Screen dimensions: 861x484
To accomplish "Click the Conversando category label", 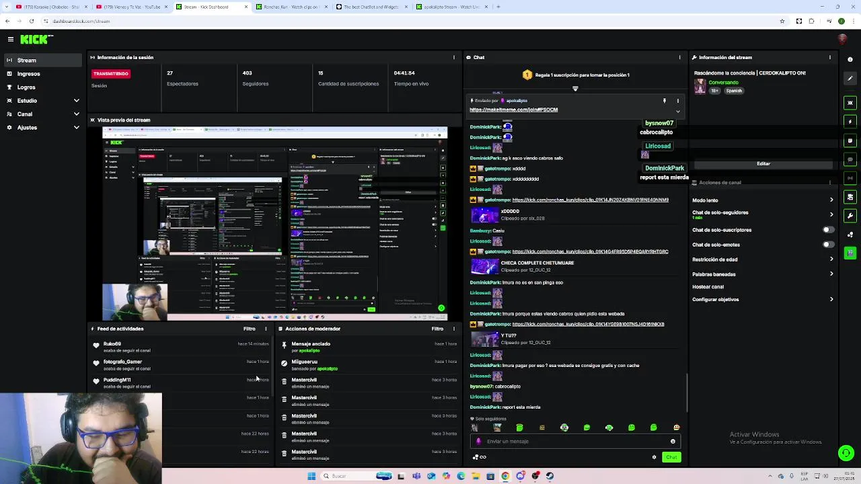I will [x=723, y=83].
